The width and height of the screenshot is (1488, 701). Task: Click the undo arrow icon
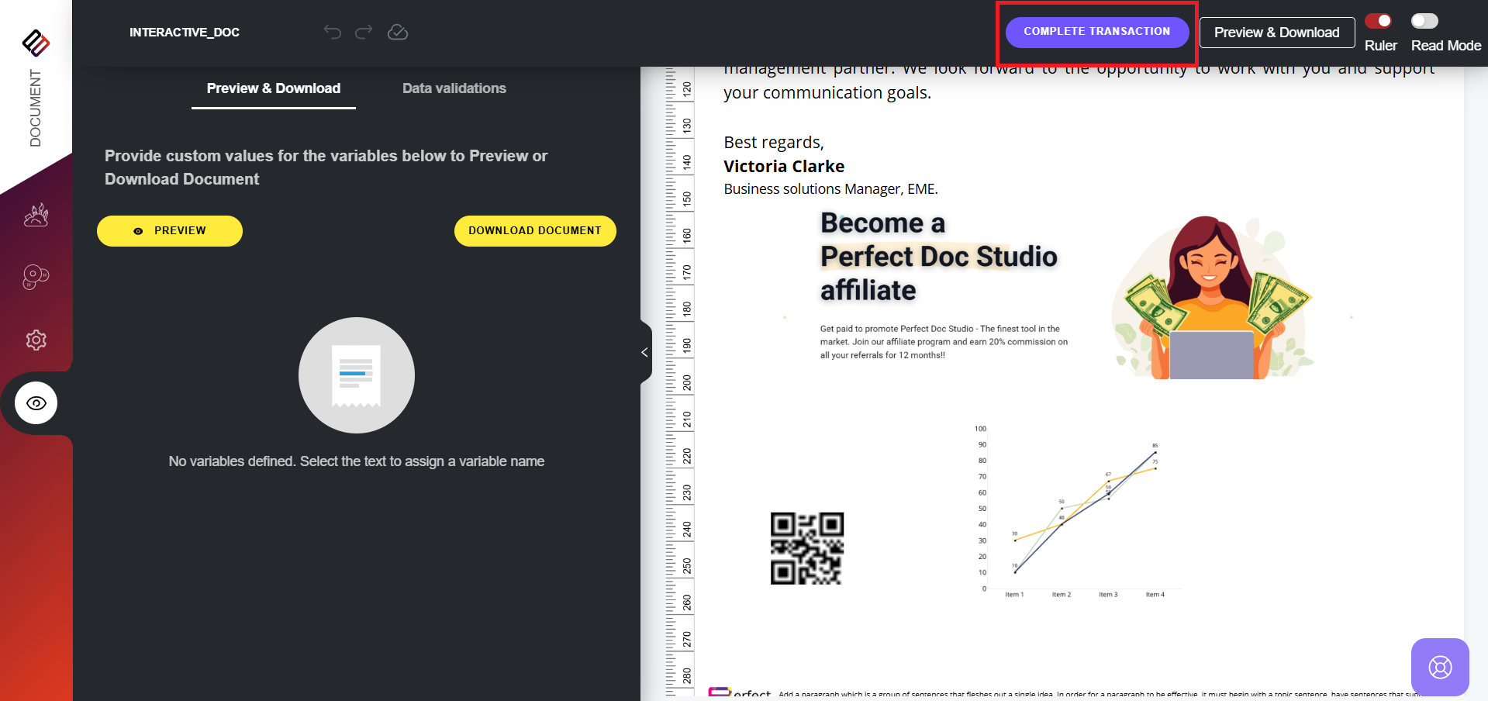[332, 32]
